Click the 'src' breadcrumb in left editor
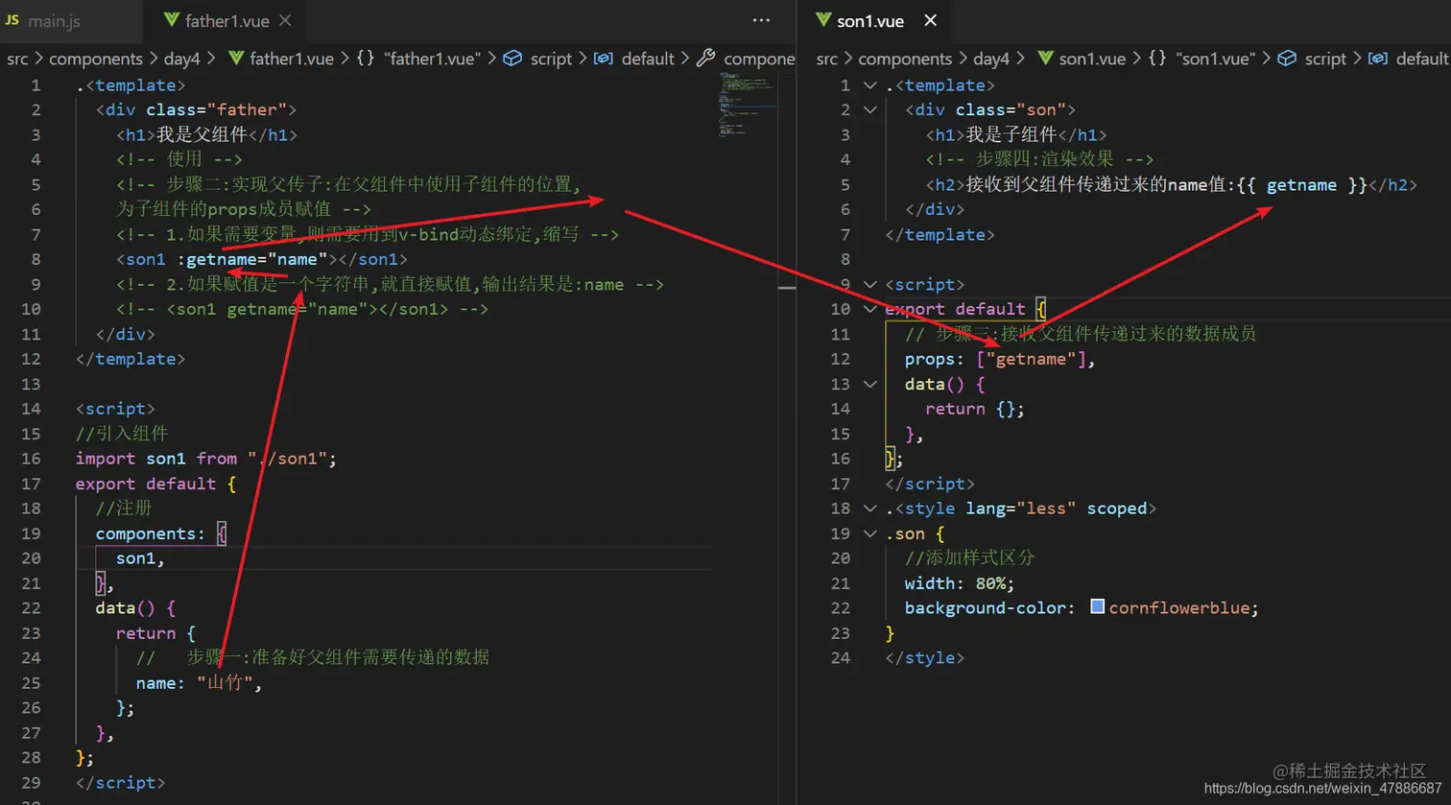The image size is (1451, 805). (17, 59)
